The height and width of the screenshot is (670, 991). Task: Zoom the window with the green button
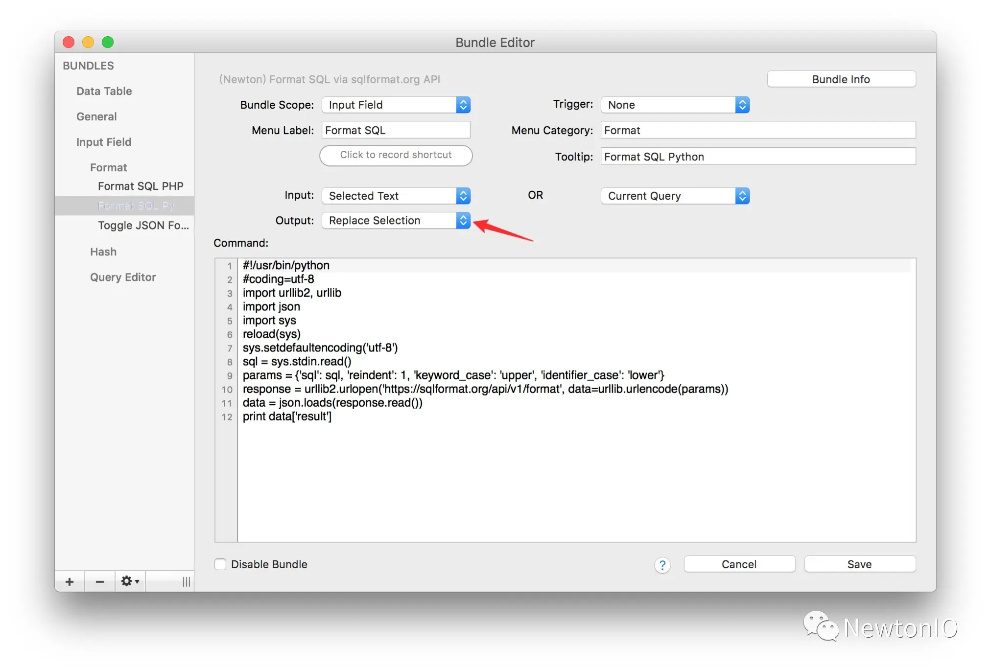tap(108, 42)
